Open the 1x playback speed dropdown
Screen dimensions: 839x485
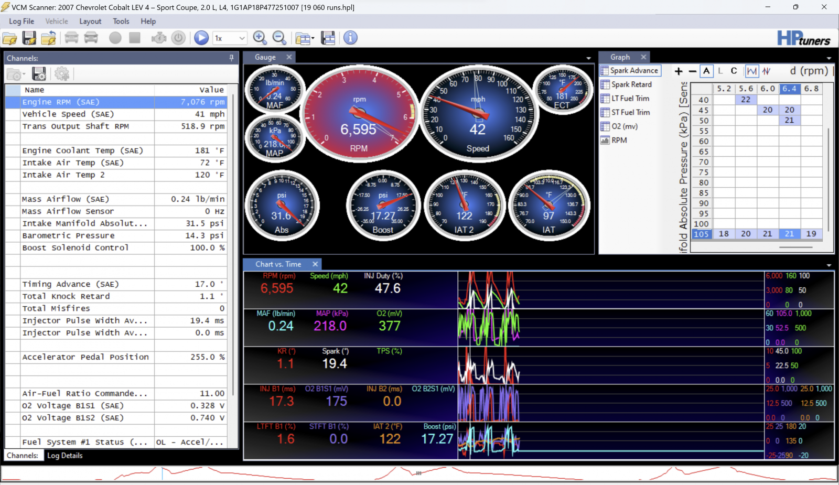click(230, 38)
